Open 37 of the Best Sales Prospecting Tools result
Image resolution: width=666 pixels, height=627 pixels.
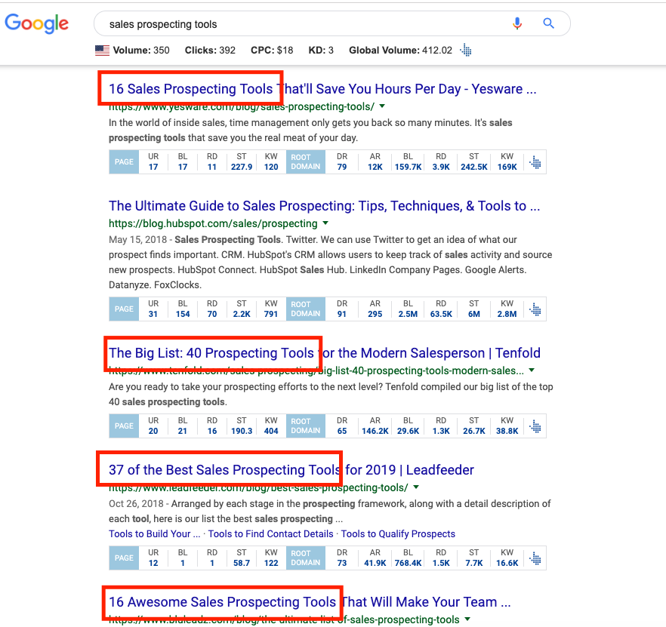point(291,470)
